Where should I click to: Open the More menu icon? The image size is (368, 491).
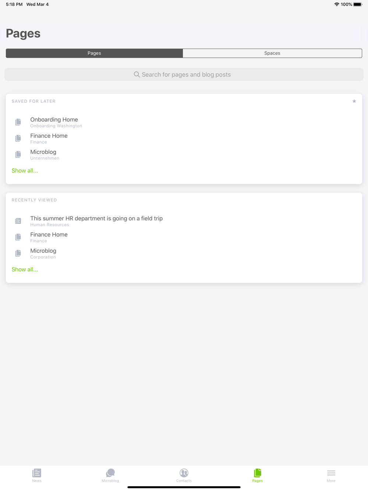[x=331, y=473]
